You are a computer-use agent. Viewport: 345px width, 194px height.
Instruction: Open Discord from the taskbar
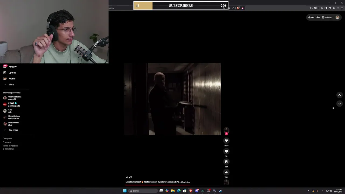196,191
